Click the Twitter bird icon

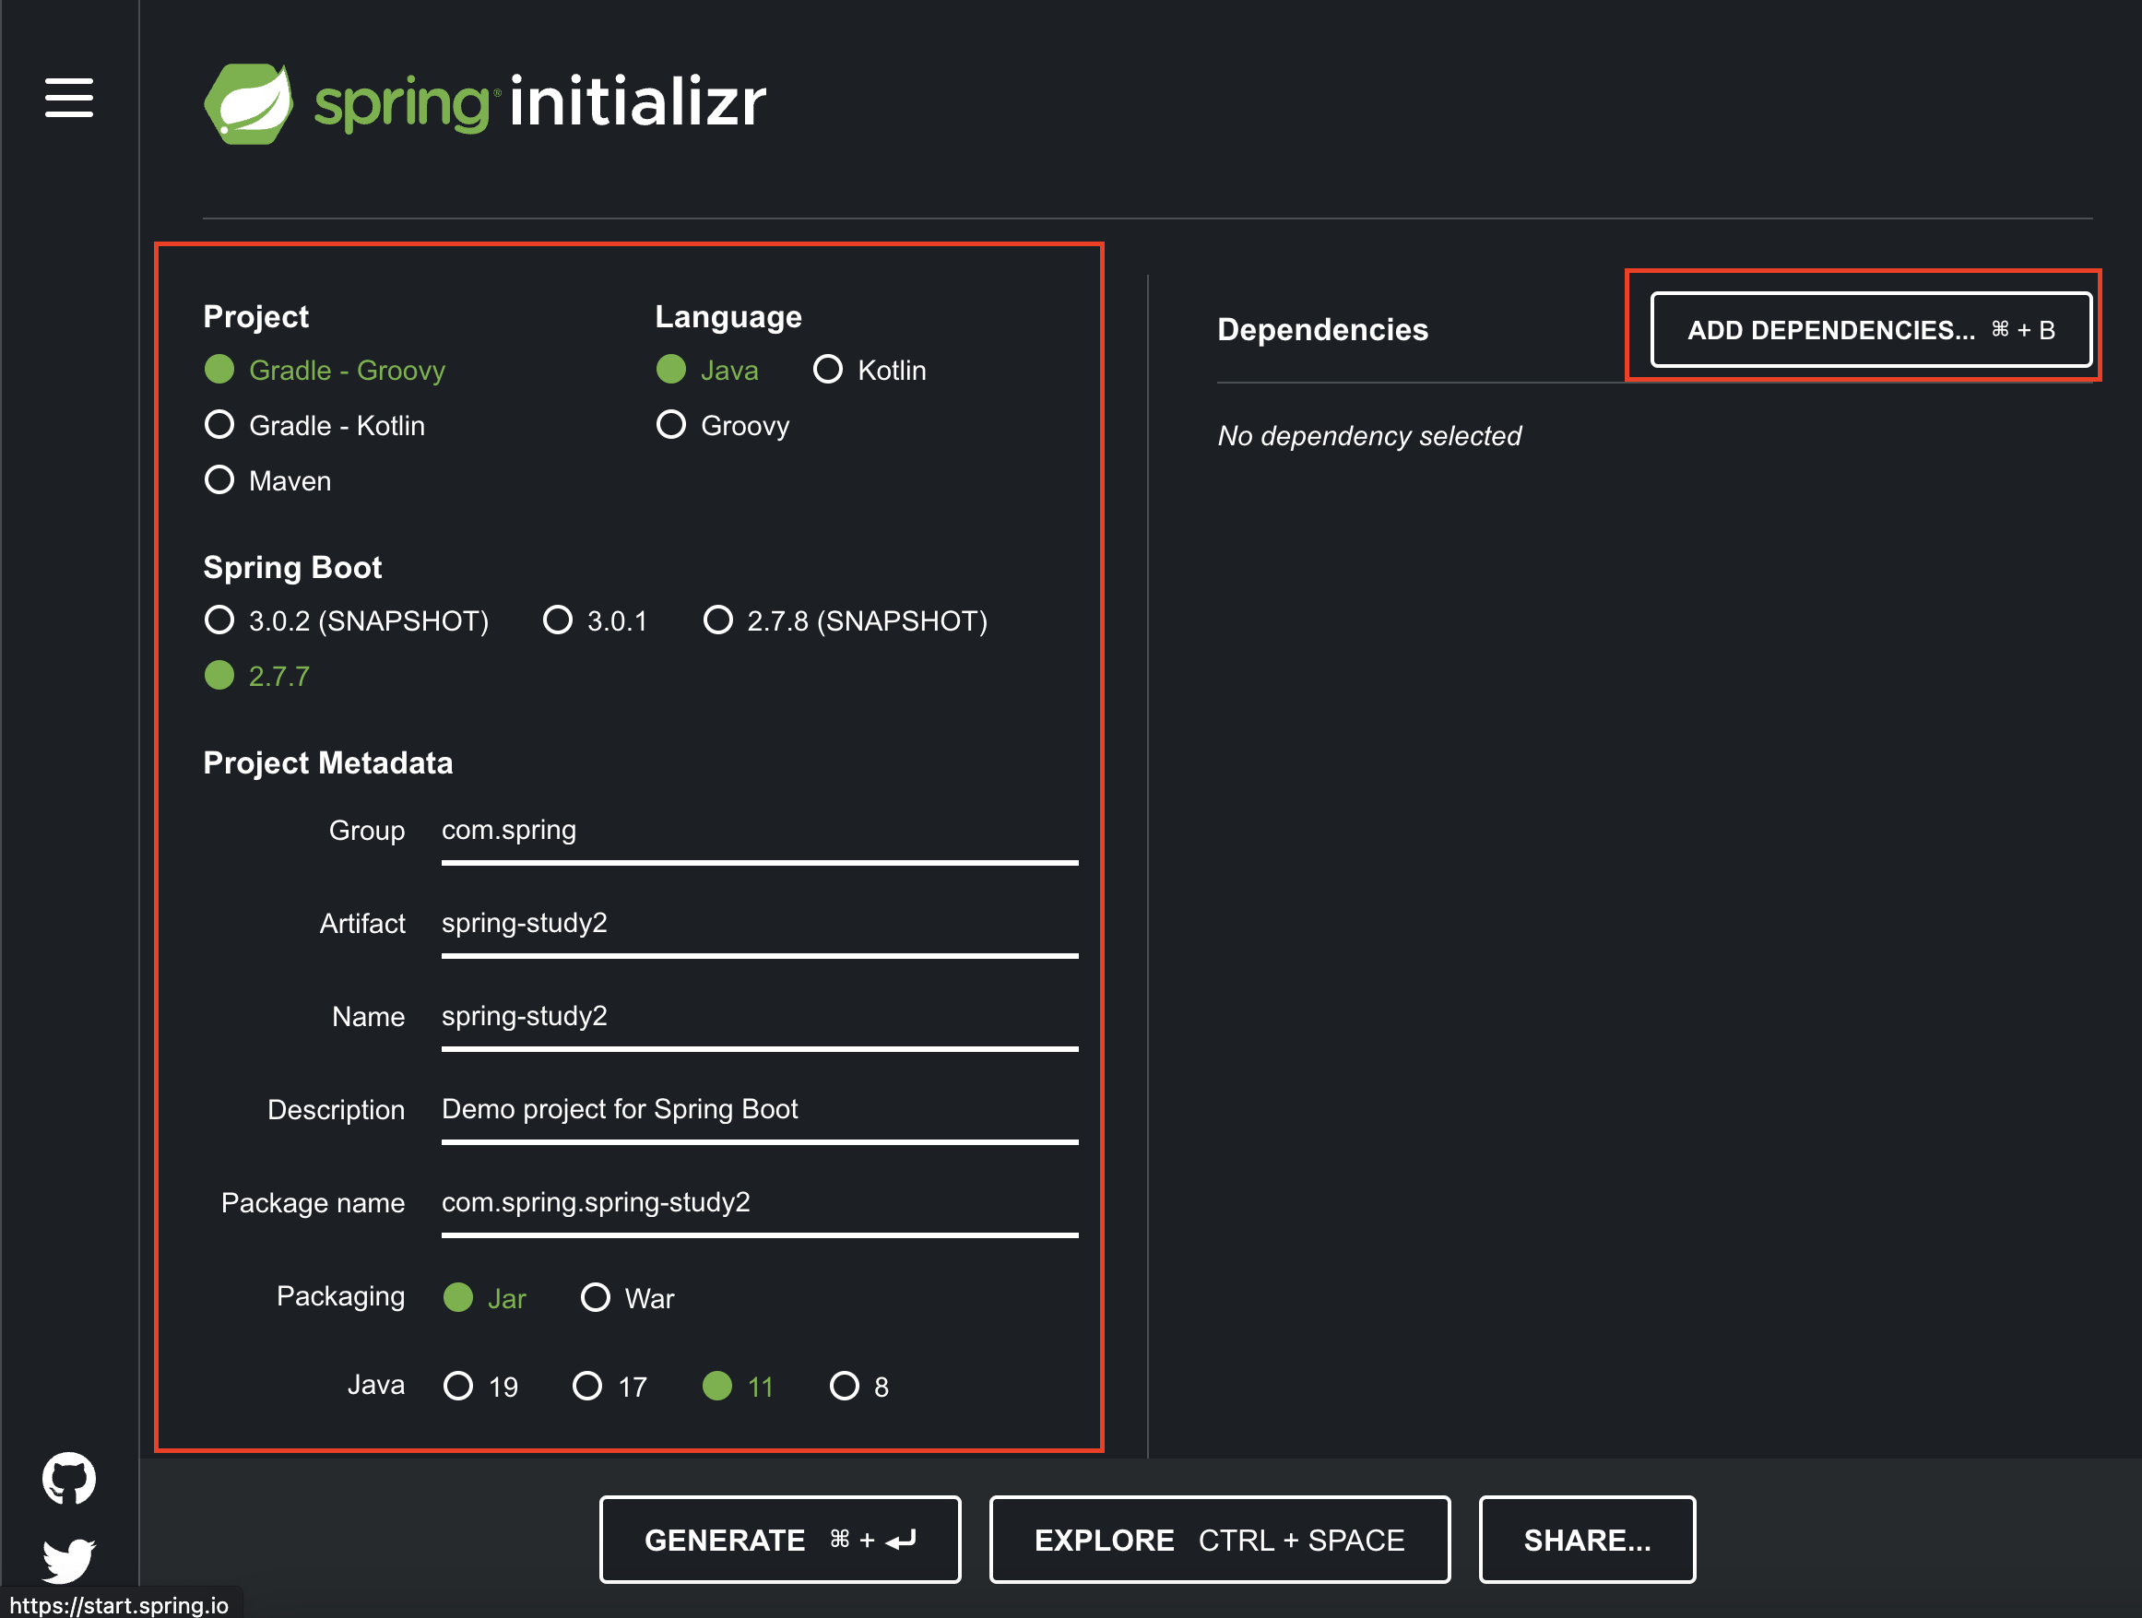(x=69, y=1558)
